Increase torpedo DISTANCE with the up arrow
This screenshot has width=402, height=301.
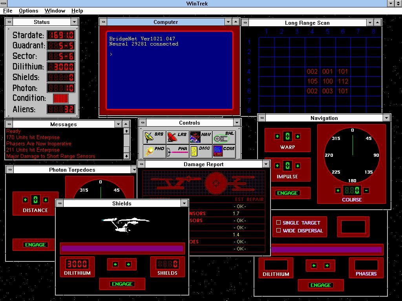coord(25,200)
